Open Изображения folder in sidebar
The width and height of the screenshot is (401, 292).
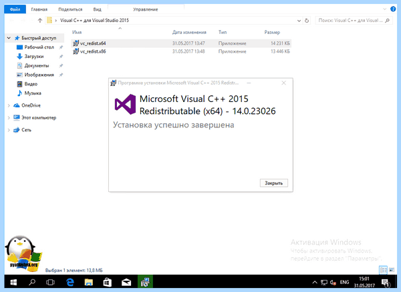(39, 75)
